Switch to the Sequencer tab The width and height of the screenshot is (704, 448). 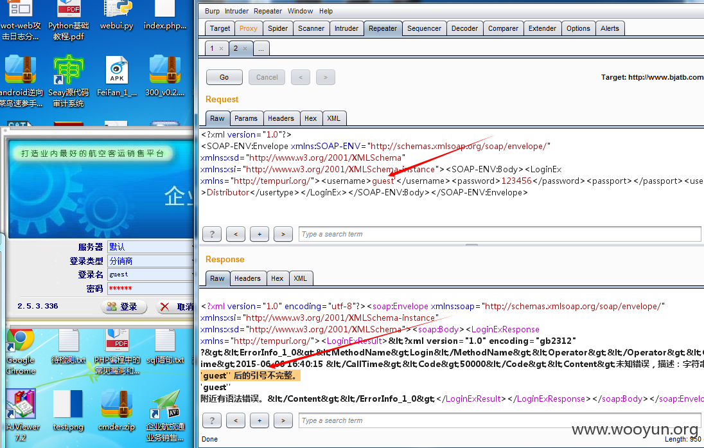(x=425, y=28)
